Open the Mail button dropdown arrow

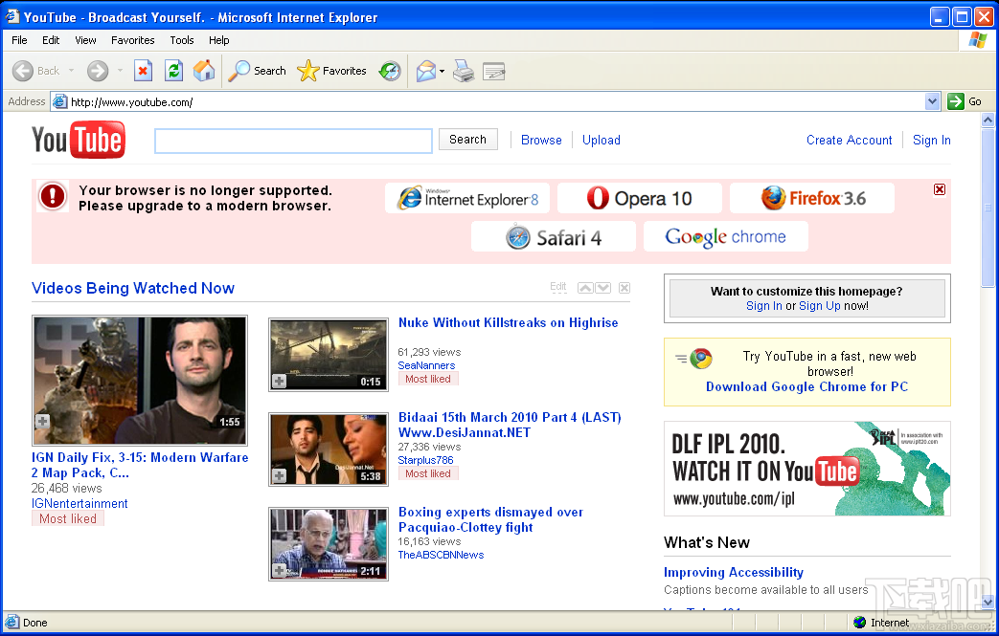[x=442, y=72]
